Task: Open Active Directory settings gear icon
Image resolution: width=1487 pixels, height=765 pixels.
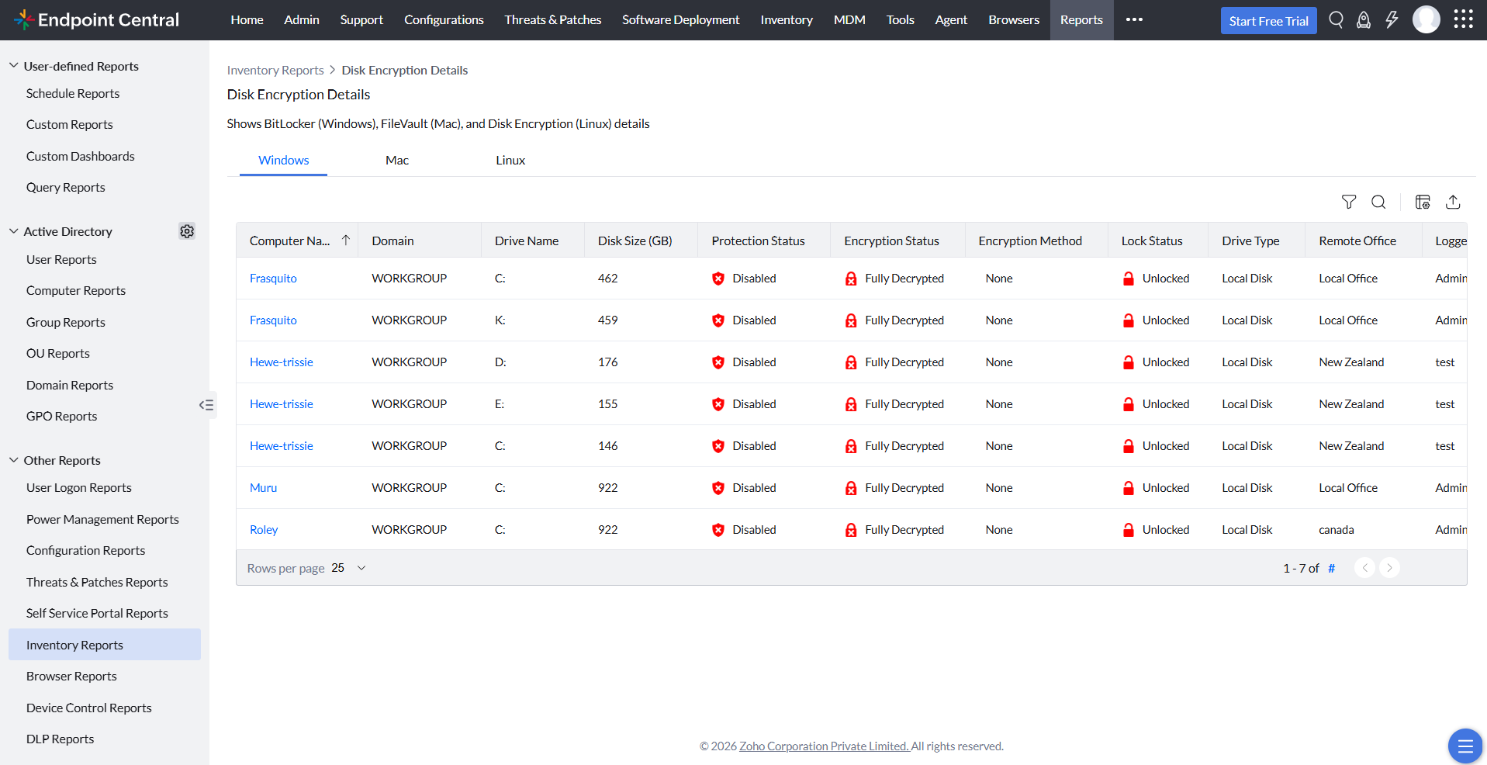Action: pos(187,231)
